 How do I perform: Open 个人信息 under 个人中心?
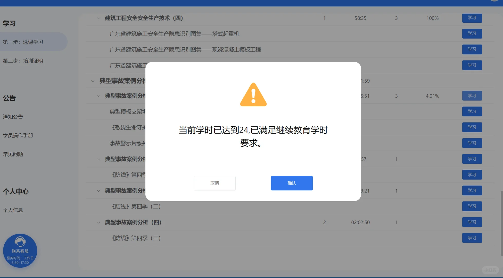(13, 210)
